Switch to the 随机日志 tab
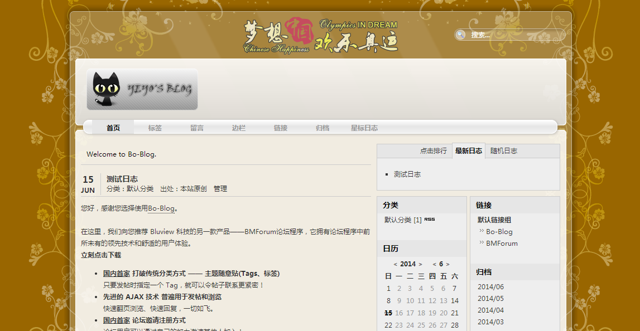The height and width of the screenshot is (331, 640). click(504, 151)
